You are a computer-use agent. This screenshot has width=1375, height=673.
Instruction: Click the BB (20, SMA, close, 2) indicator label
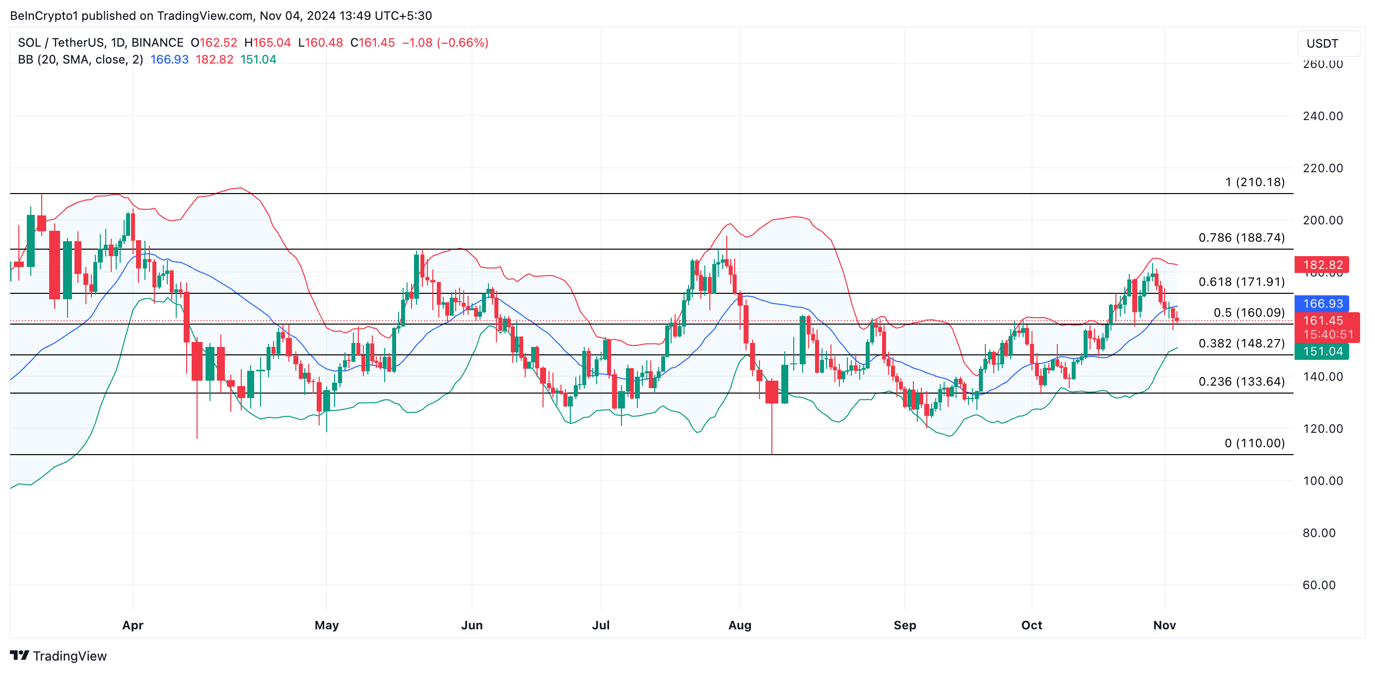coord(80,60)
